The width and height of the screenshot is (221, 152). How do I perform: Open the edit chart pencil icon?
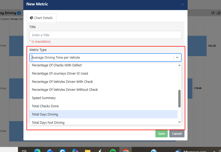pos(213,13)
